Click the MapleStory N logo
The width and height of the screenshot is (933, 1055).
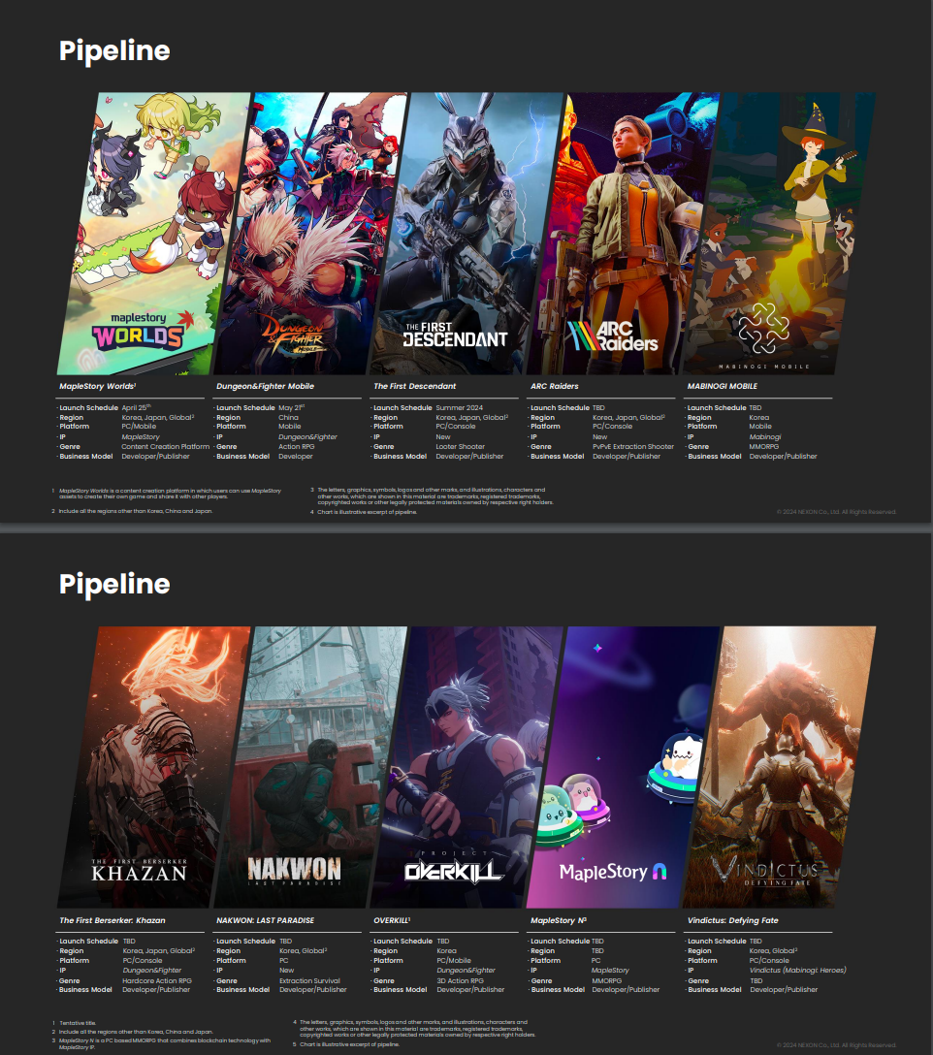point(613,872)
